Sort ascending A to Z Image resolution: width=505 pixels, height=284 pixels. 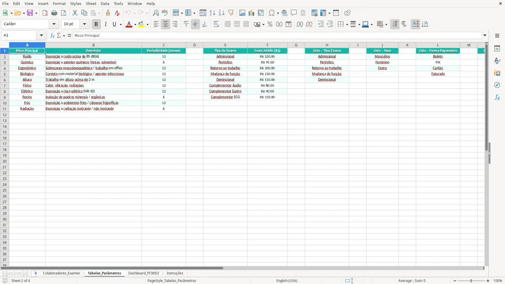pos(213,13)
